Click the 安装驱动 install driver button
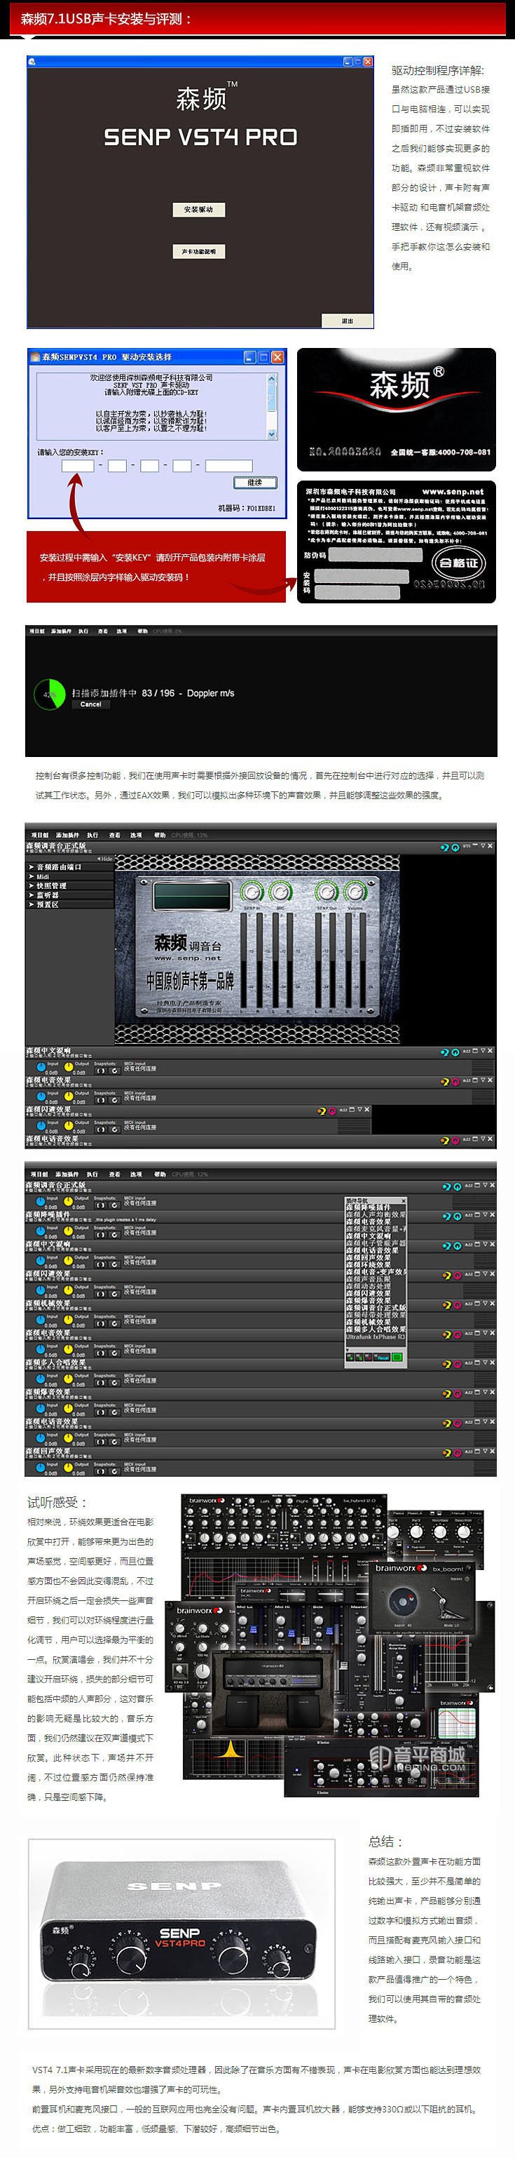The width and height of the screenshot is (515, 2158). click(199, 210)
